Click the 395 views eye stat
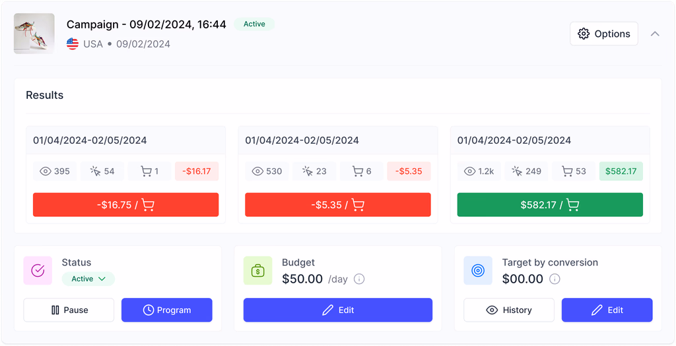Viewport: 676px width, 346px height. [55, 171]
